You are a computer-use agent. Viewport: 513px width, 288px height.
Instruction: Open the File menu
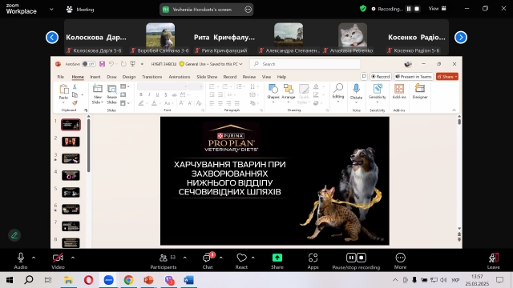pyautogui.click(x=61, y=77)
